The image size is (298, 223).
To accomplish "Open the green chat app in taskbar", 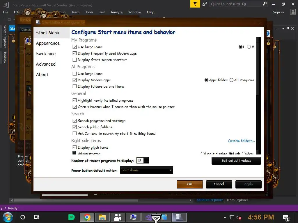I will [72, 217].
